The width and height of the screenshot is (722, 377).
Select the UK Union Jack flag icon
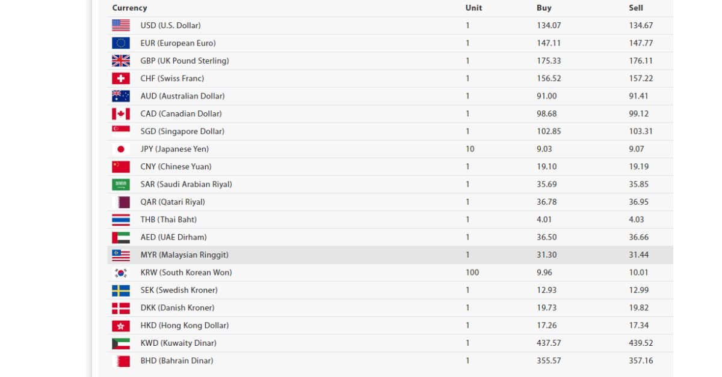pyautogui.click(x=120, y=61)
